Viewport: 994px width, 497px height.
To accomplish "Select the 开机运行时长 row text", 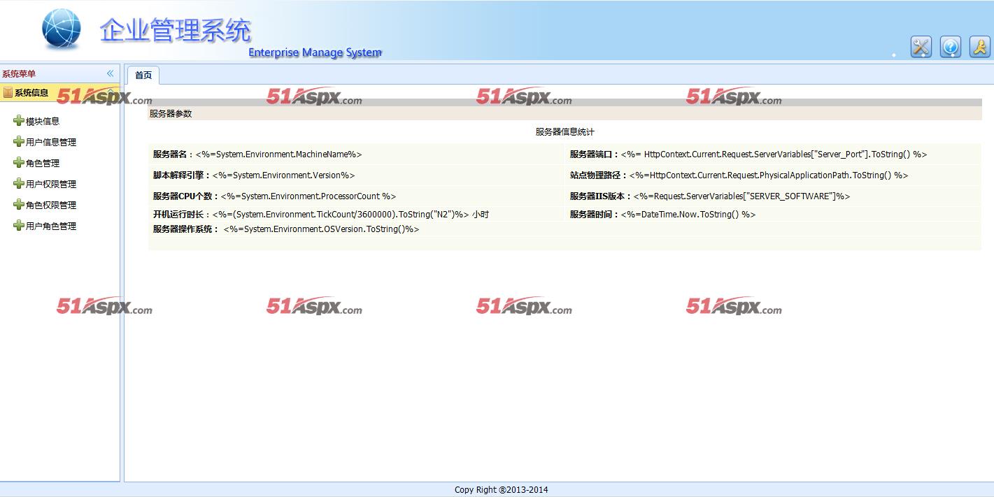I will pos(321,215).
